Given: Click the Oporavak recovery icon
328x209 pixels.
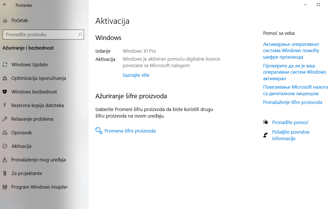Looking at the screenshot, I should 5,133.
